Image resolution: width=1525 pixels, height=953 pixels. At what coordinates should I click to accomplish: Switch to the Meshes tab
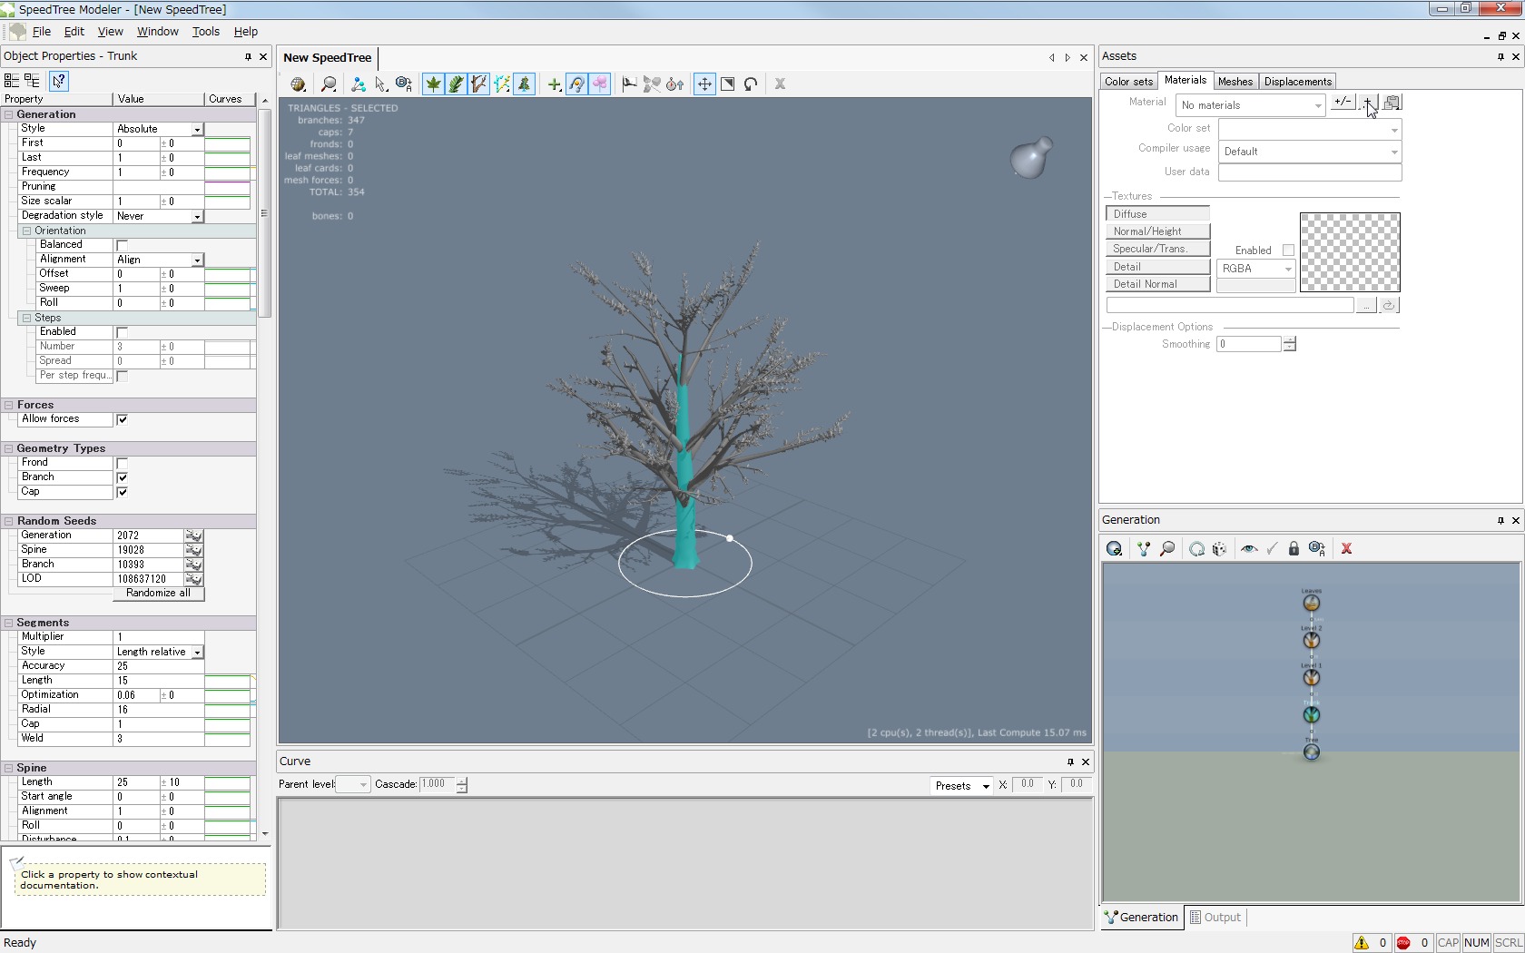pyautogui.click(x=1235, y=82)
